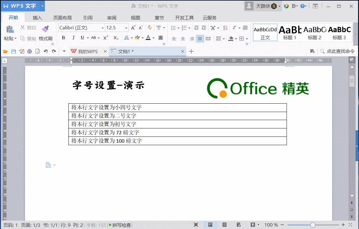The width and height of the screenshot is (359, 229).
Task: Expand the font name combo box
Action: [103, 28]
